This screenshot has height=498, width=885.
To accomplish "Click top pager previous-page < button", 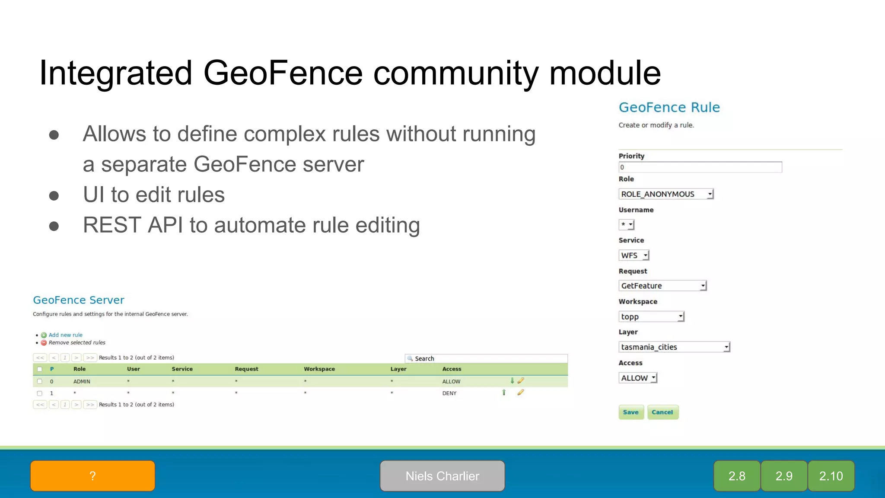I will 54,358.
